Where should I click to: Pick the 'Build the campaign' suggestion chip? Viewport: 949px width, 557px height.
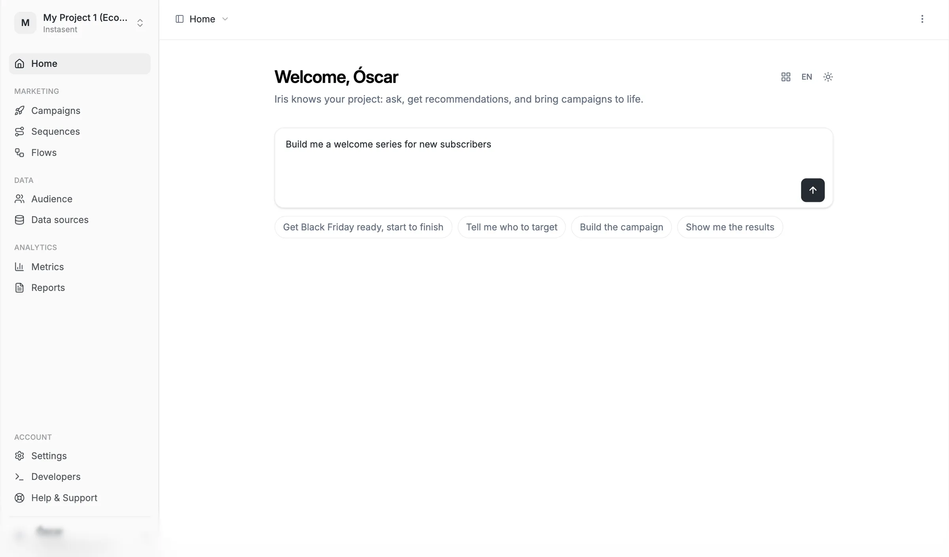pos(622,227)
